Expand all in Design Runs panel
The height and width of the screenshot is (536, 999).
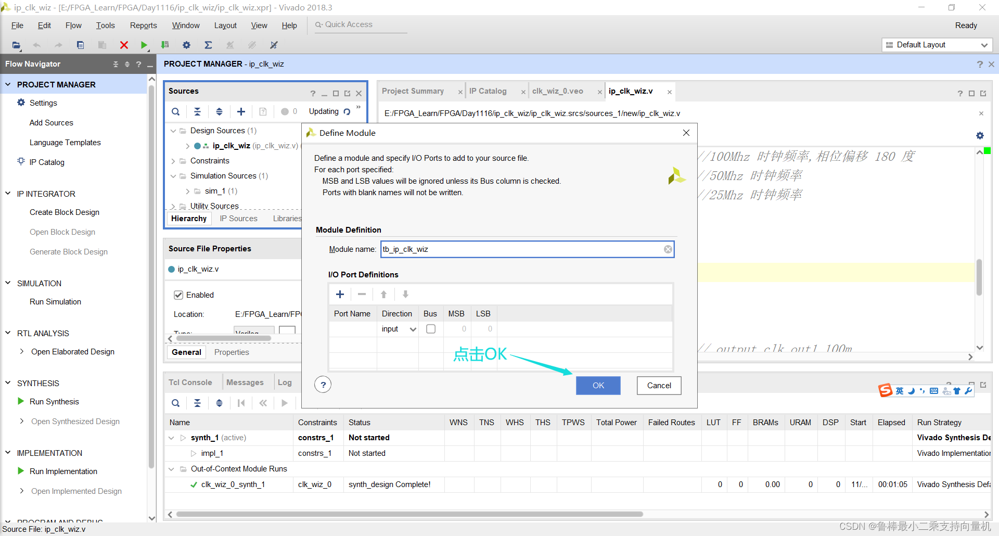[219, 403]
